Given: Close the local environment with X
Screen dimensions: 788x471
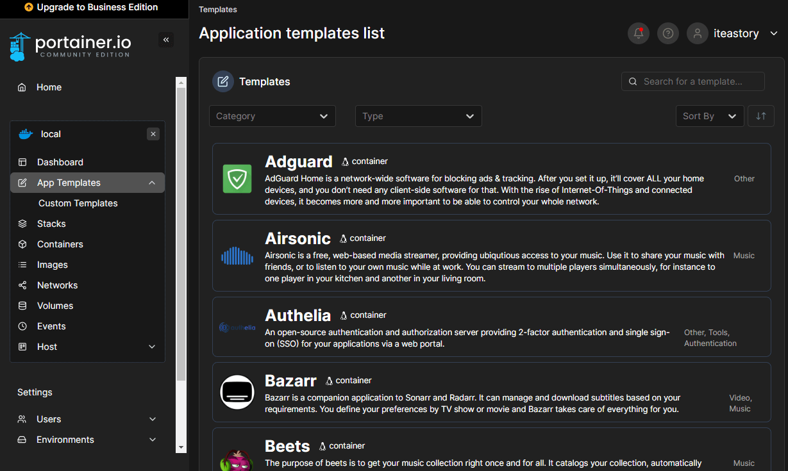Looking at the screenshot, I should 153,134.
